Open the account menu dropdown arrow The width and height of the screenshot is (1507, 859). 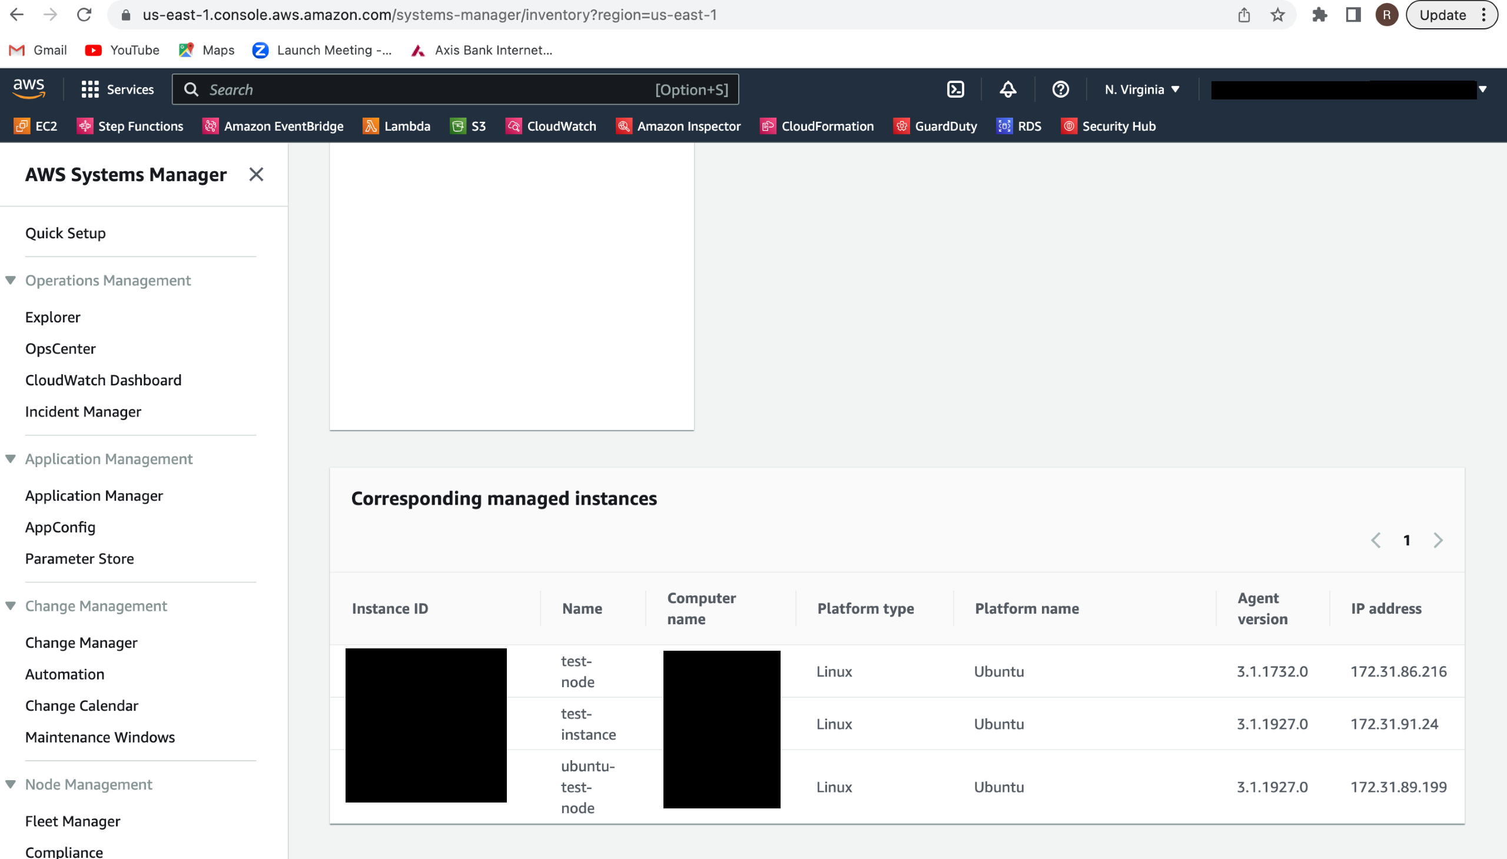coord(1482,89)
